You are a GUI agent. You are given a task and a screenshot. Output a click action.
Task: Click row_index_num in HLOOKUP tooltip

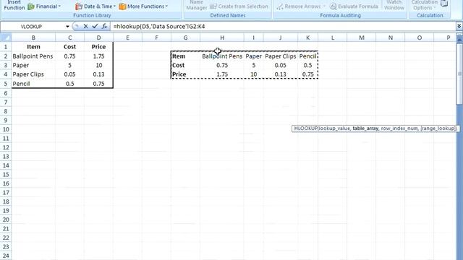coord(399,129)
